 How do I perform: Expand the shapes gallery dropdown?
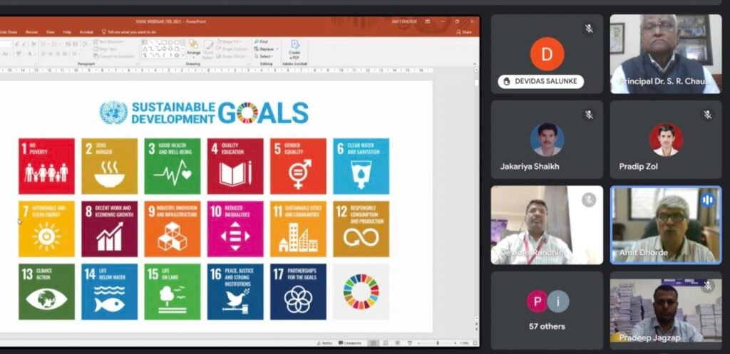(x=182, y=56)
